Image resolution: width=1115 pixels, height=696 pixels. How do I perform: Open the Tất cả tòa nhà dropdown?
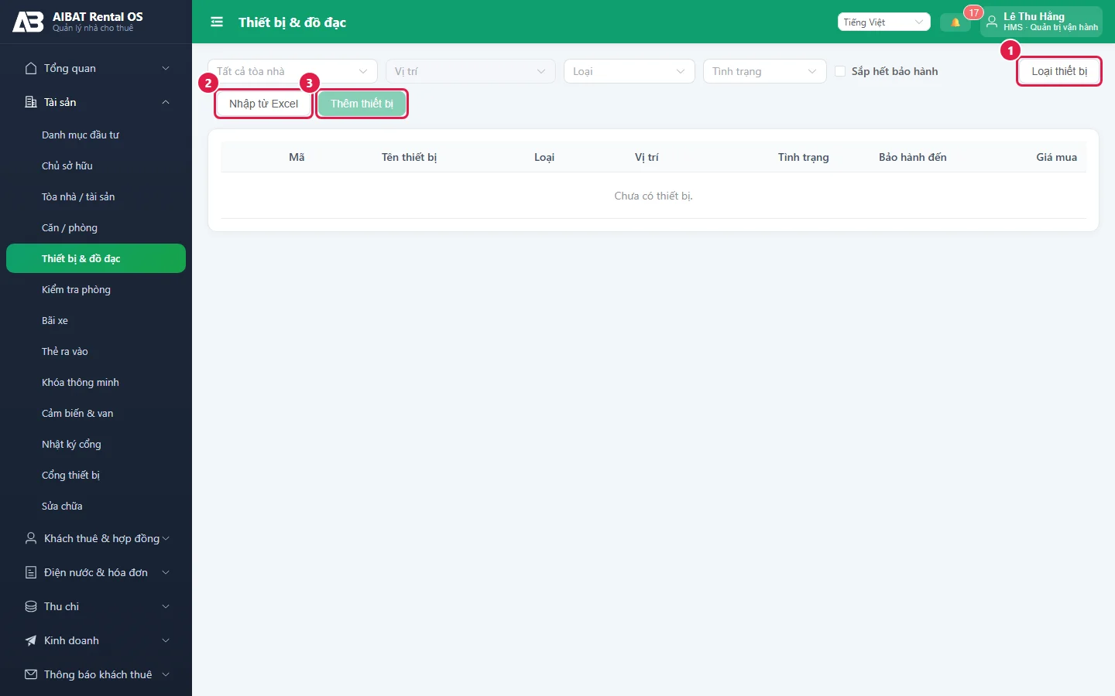tap(293, 71)
